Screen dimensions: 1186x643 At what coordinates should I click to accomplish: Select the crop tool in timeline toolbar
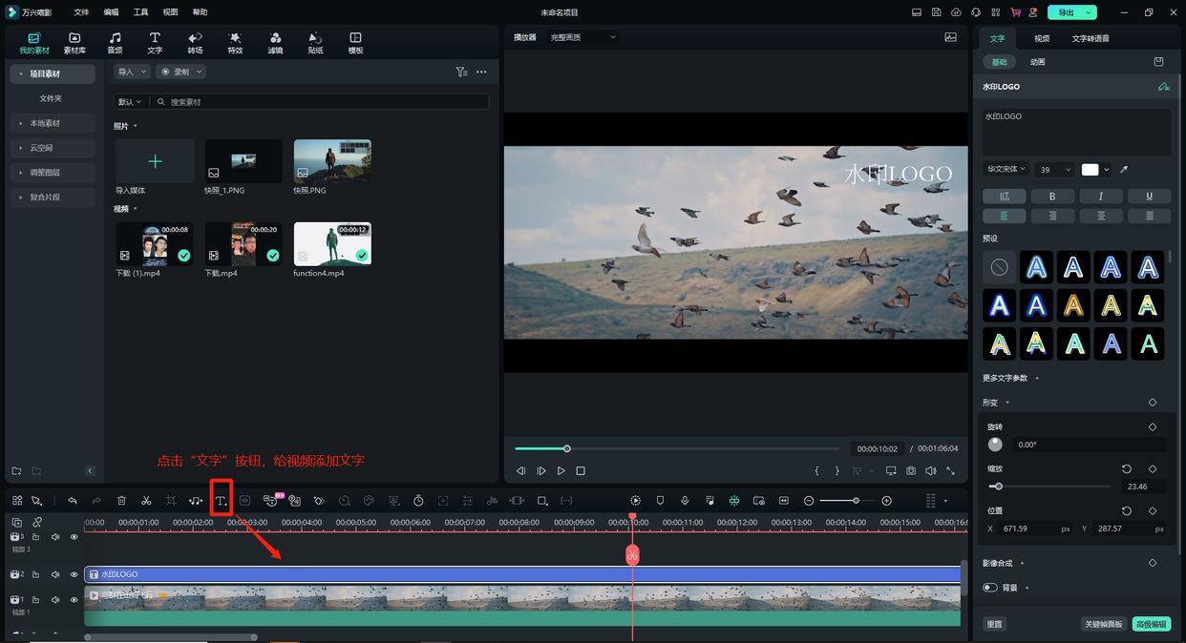click(171, 501)
